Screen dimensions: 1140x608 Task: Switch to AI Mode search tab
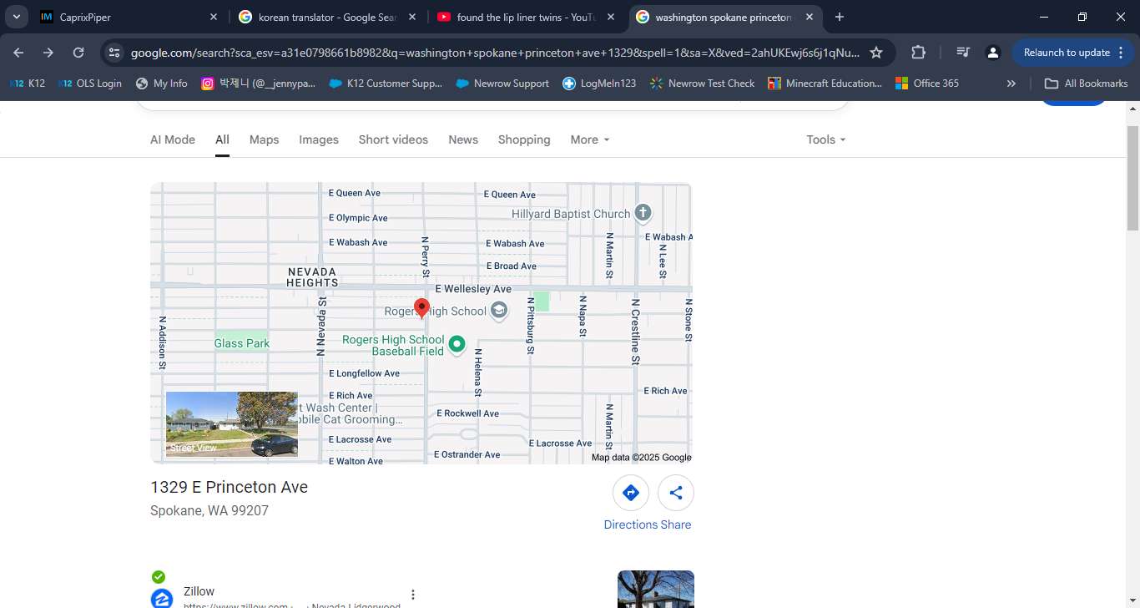pyautogui.click(x=173, y=139)
